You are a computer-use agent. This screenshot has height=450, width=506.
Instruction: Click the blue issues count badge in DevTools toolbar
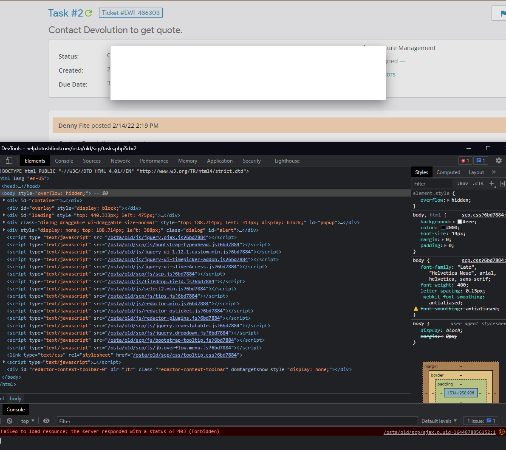481,160
